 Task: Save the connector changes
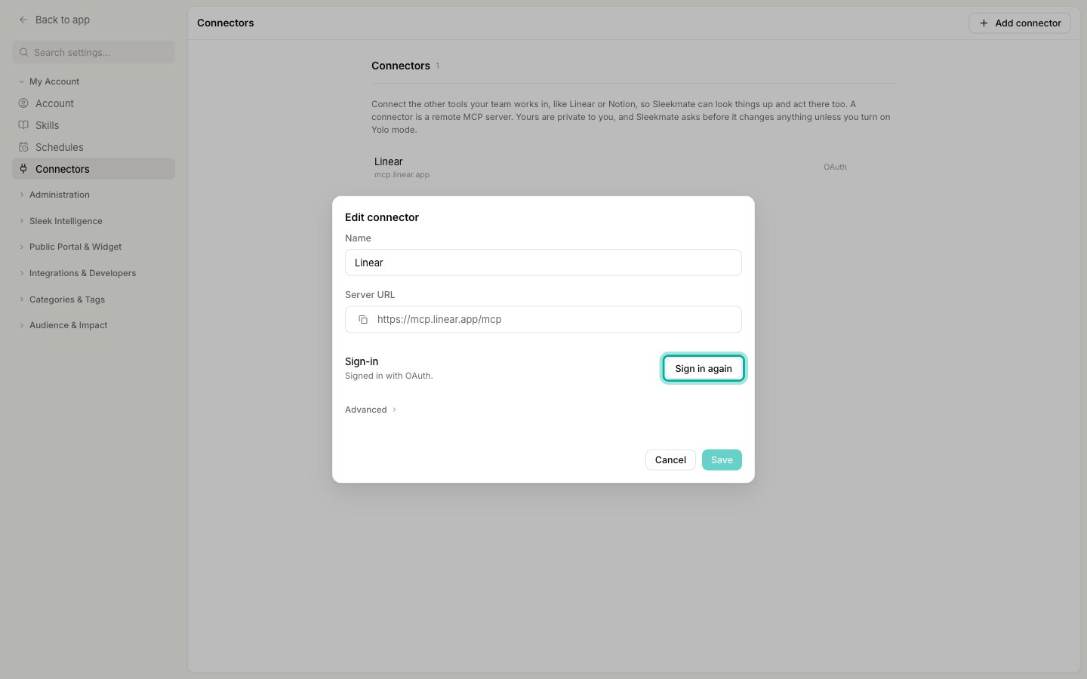(722, 459)
